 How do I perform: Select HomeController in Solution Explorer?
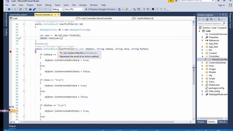pyautogui.click(x=220, y=59)
